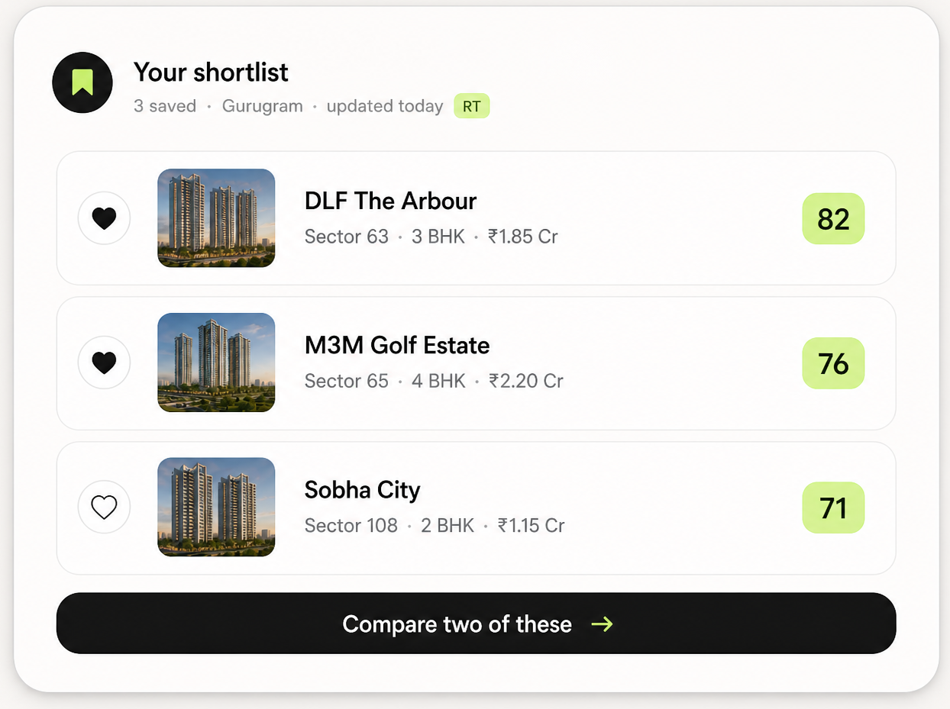Select Sector 108 2 BHK details line

[435, 525]
